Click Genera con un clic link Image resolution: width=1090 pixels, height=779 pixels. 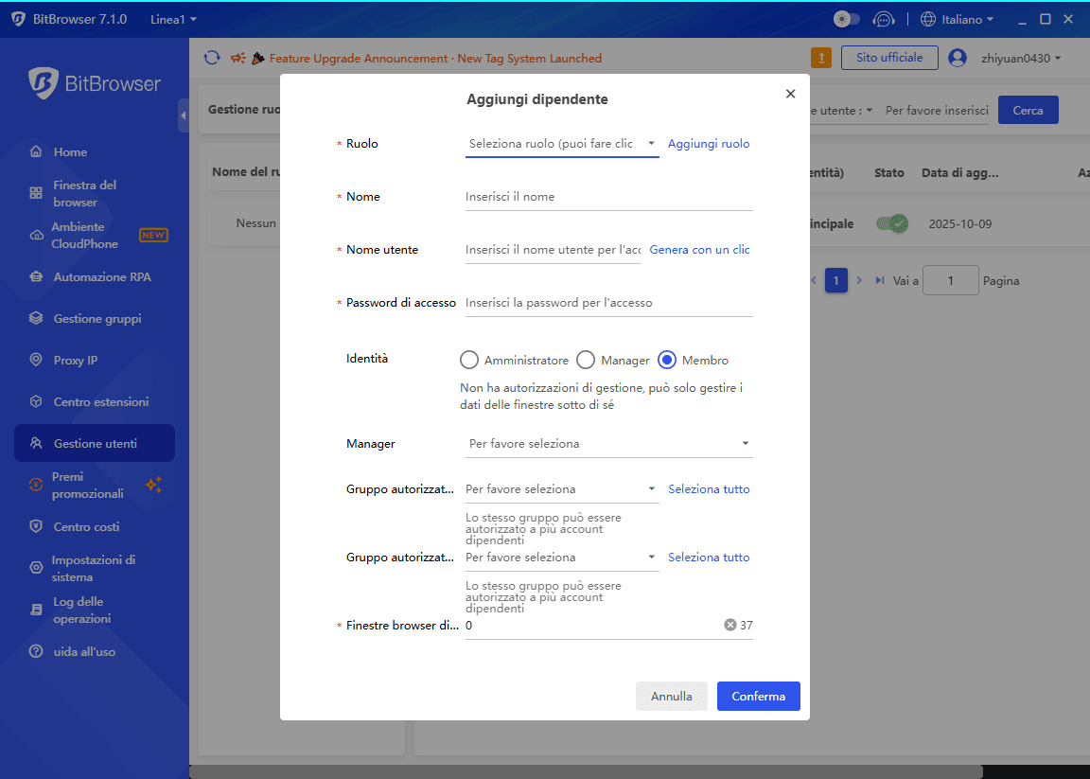(x=699, y=249)
